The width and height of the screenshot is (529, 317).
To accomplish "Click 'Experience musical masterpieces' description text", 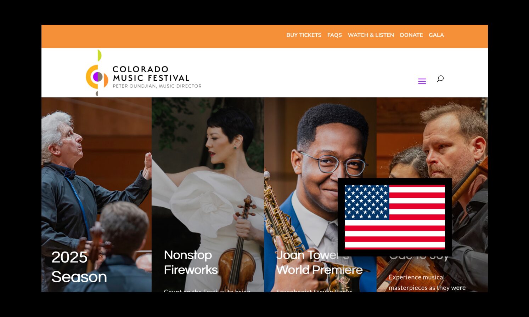I will click(427, 282).
